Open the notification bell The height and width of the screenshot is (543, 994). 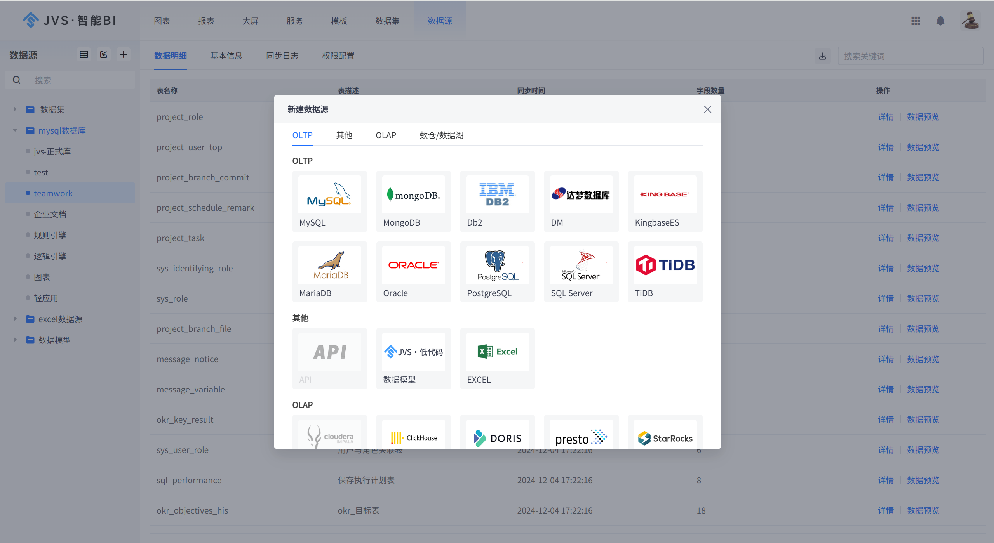(x=940, y=21)
